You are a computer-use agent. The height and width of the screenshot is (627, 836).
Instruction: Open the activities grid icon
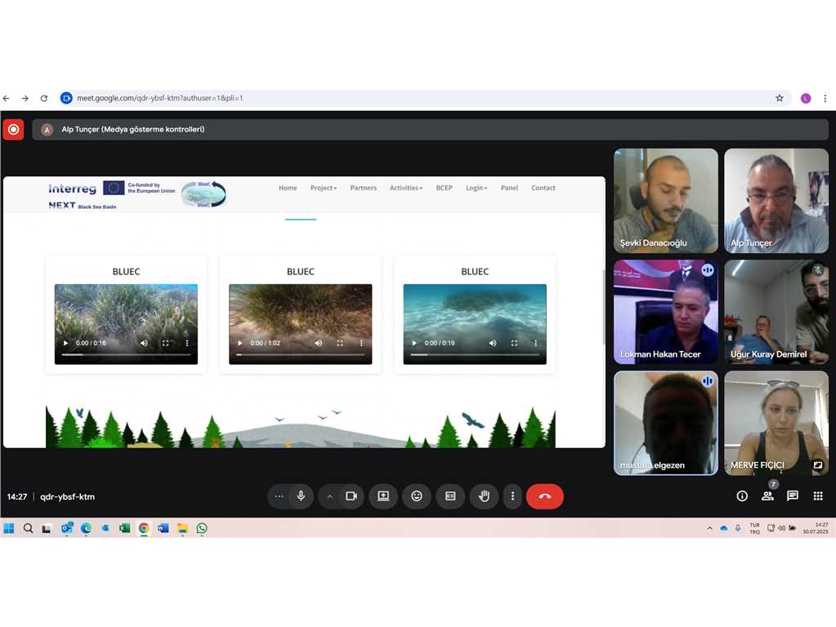817,496
